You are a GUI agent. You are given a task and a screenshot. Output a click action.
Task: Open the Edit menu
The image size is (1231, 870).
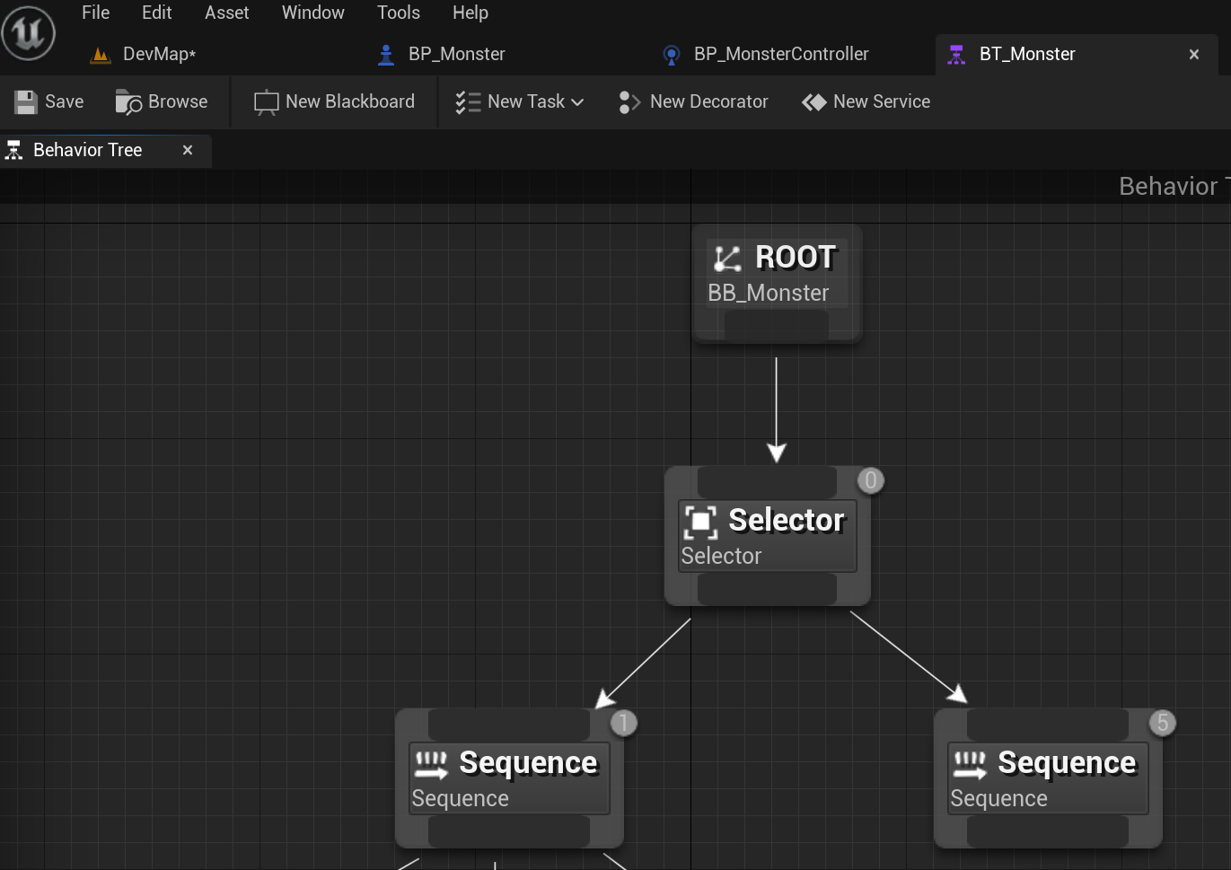point(156,13)
